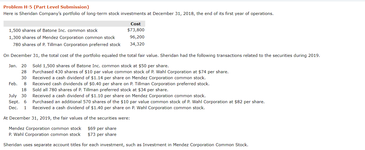Click the July 30 Mendez dividend line

click(x=119, y=96)
